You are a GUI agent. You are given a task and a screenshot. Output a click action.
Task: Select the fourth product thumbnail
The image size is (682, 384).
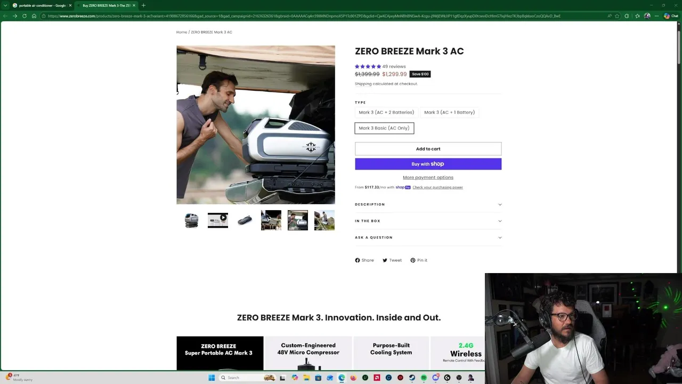pos(271,220)
